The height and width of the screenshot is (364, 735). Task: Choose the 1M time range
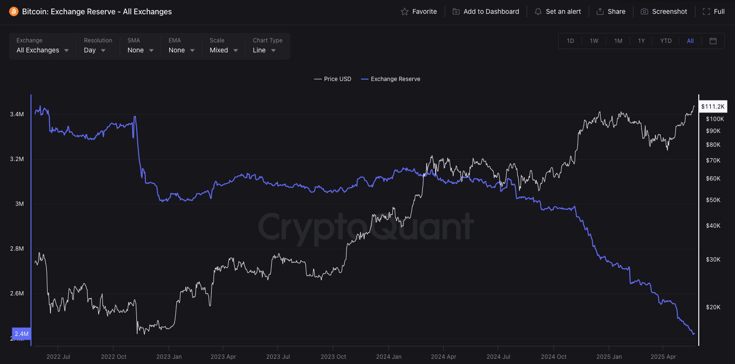click(618, 41)
